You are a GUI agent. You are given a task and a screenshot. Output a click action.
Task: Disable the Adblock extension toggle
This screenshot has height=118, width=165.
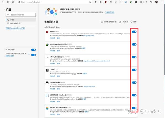(x=134, y=32)
